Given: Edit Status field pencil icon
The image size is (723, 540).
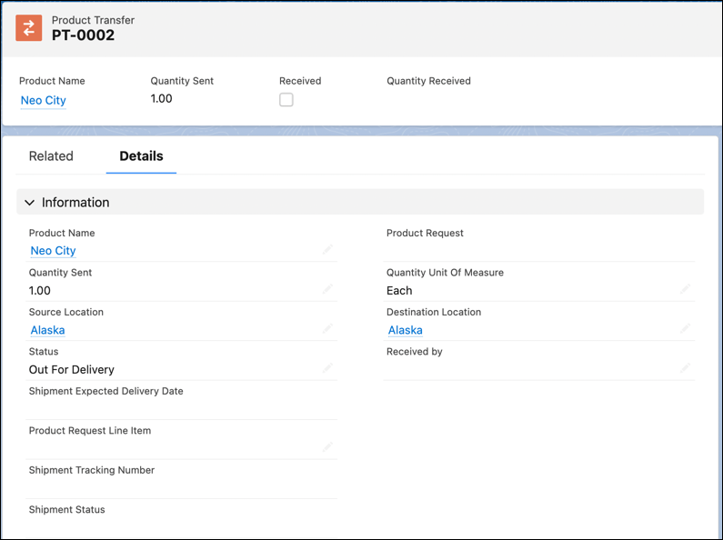Looking at the screenshot, I should tap(326, 368).
